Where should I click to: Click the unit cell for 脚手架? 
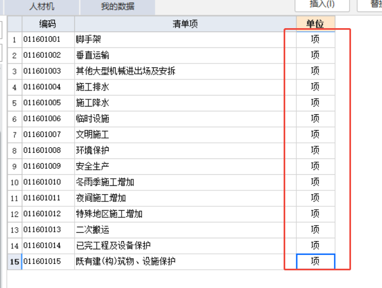point(316,39)
